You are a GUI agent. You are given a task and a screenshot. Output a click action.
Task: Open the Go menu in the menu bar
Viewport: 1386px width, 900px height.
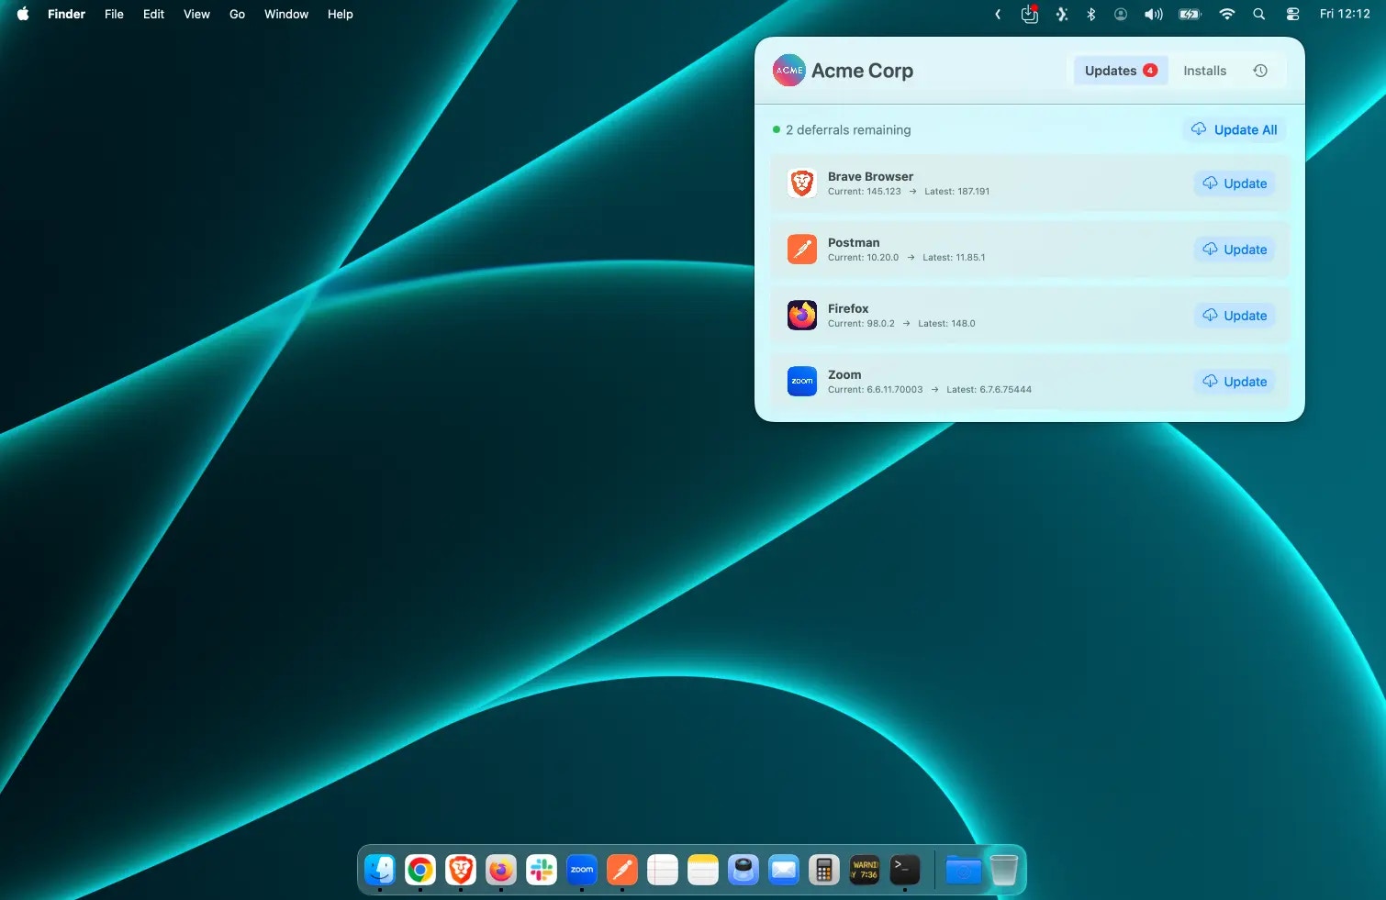click(237, 14)
